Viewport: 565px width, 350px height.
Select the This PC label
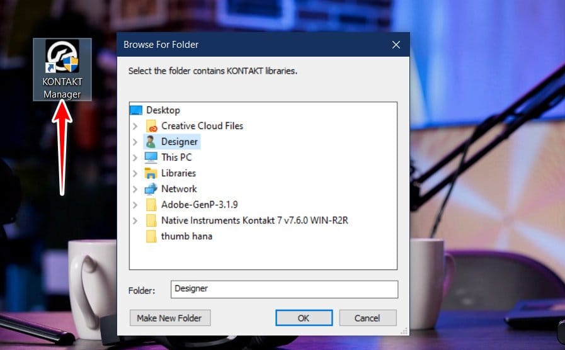pyautogui.click(x=176, y=157)
